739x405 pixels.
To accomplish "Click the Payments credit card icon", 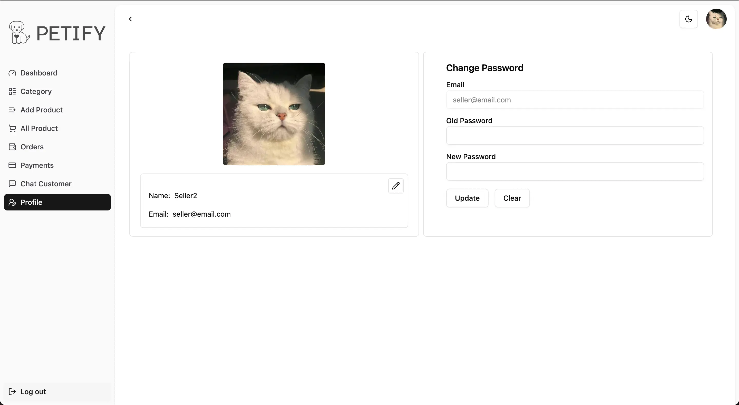I will (x=12, y=165).
